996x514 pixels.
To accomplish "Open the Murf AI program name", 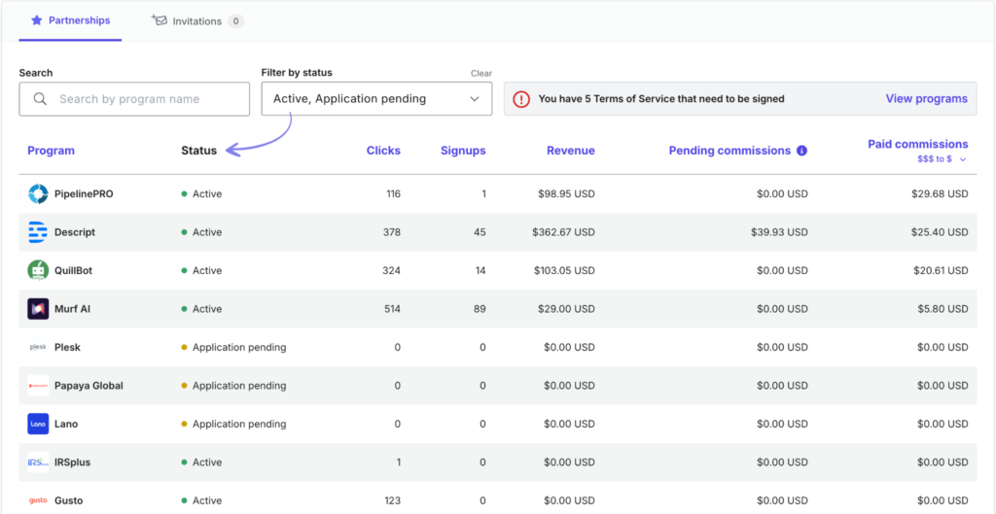I will (x=72, y=309).
